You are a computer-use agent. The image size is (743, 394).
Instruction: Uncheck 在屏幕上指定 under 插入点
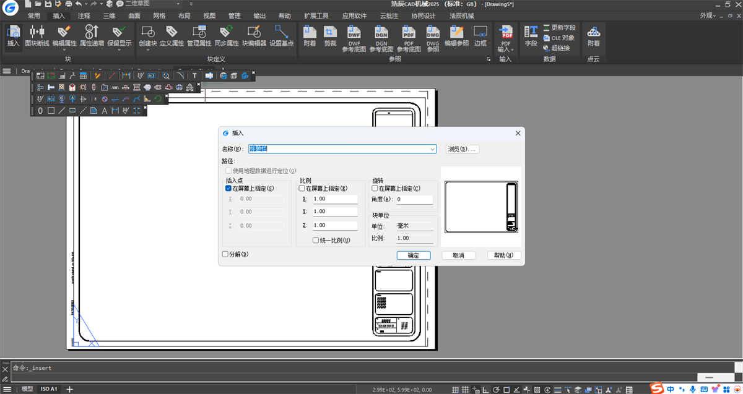tap(228, 188)
